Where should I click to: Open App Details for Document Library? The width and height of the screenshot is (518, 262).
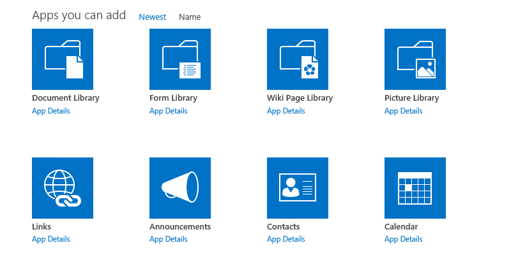tap(51, 111)
